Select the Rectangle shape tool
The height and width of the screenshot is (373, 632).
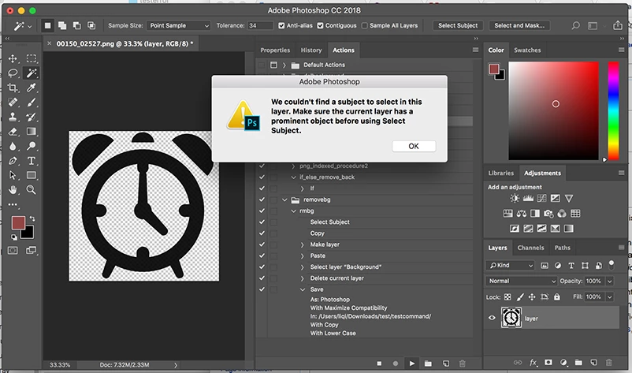pyautogui.click(x=31, y=175)
